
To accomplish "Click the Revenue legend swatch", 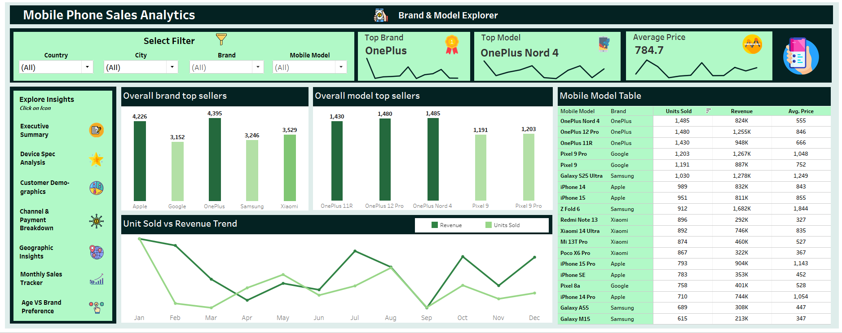I will (434, 225).
